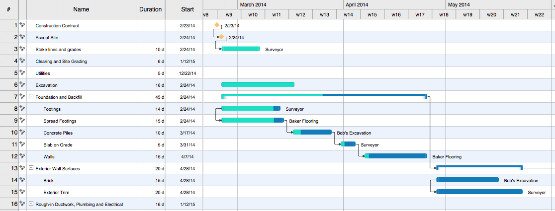555x211 pixels.
Task: Select the Construction Contract milestone diamond
Action: click(x=217, y=25)
